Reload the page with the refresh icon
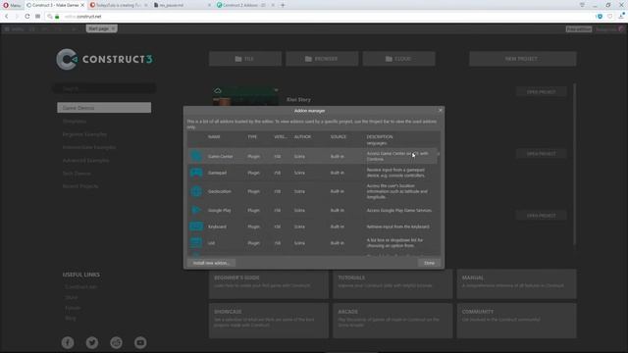Screen dimensions: 628x353 coord(27,17)
